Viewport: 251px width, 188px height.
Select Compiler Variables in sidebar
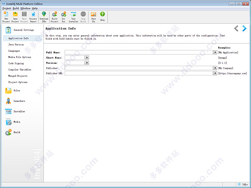(20, 69)
